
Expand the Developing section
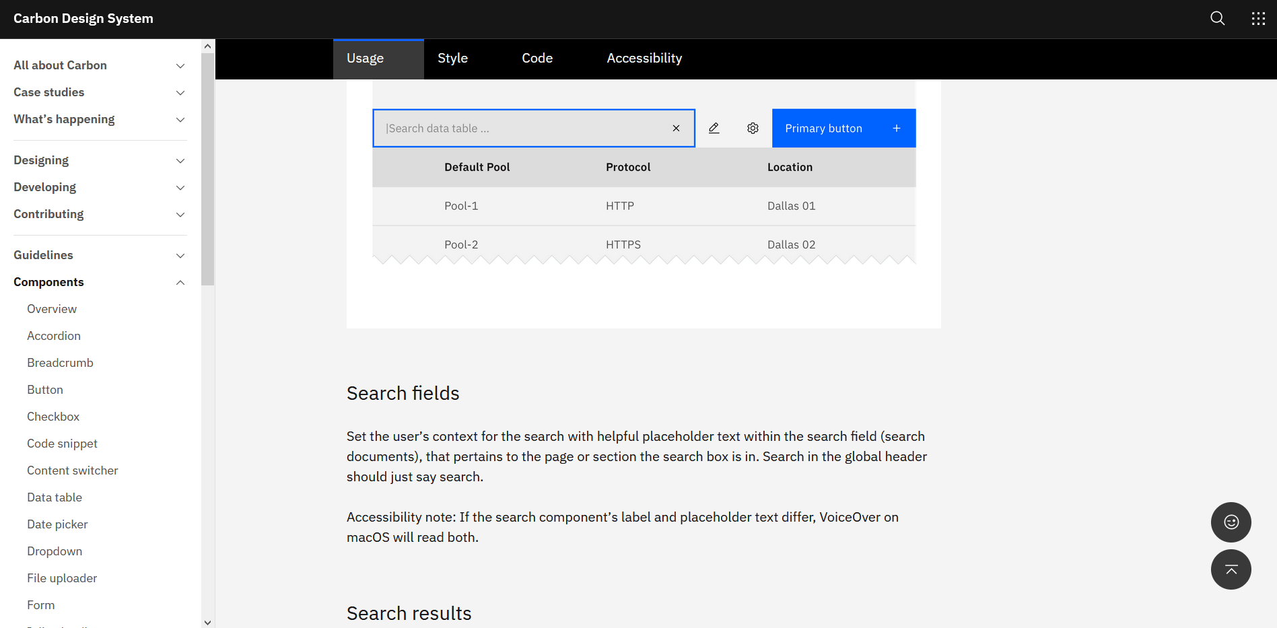point(180,188)
